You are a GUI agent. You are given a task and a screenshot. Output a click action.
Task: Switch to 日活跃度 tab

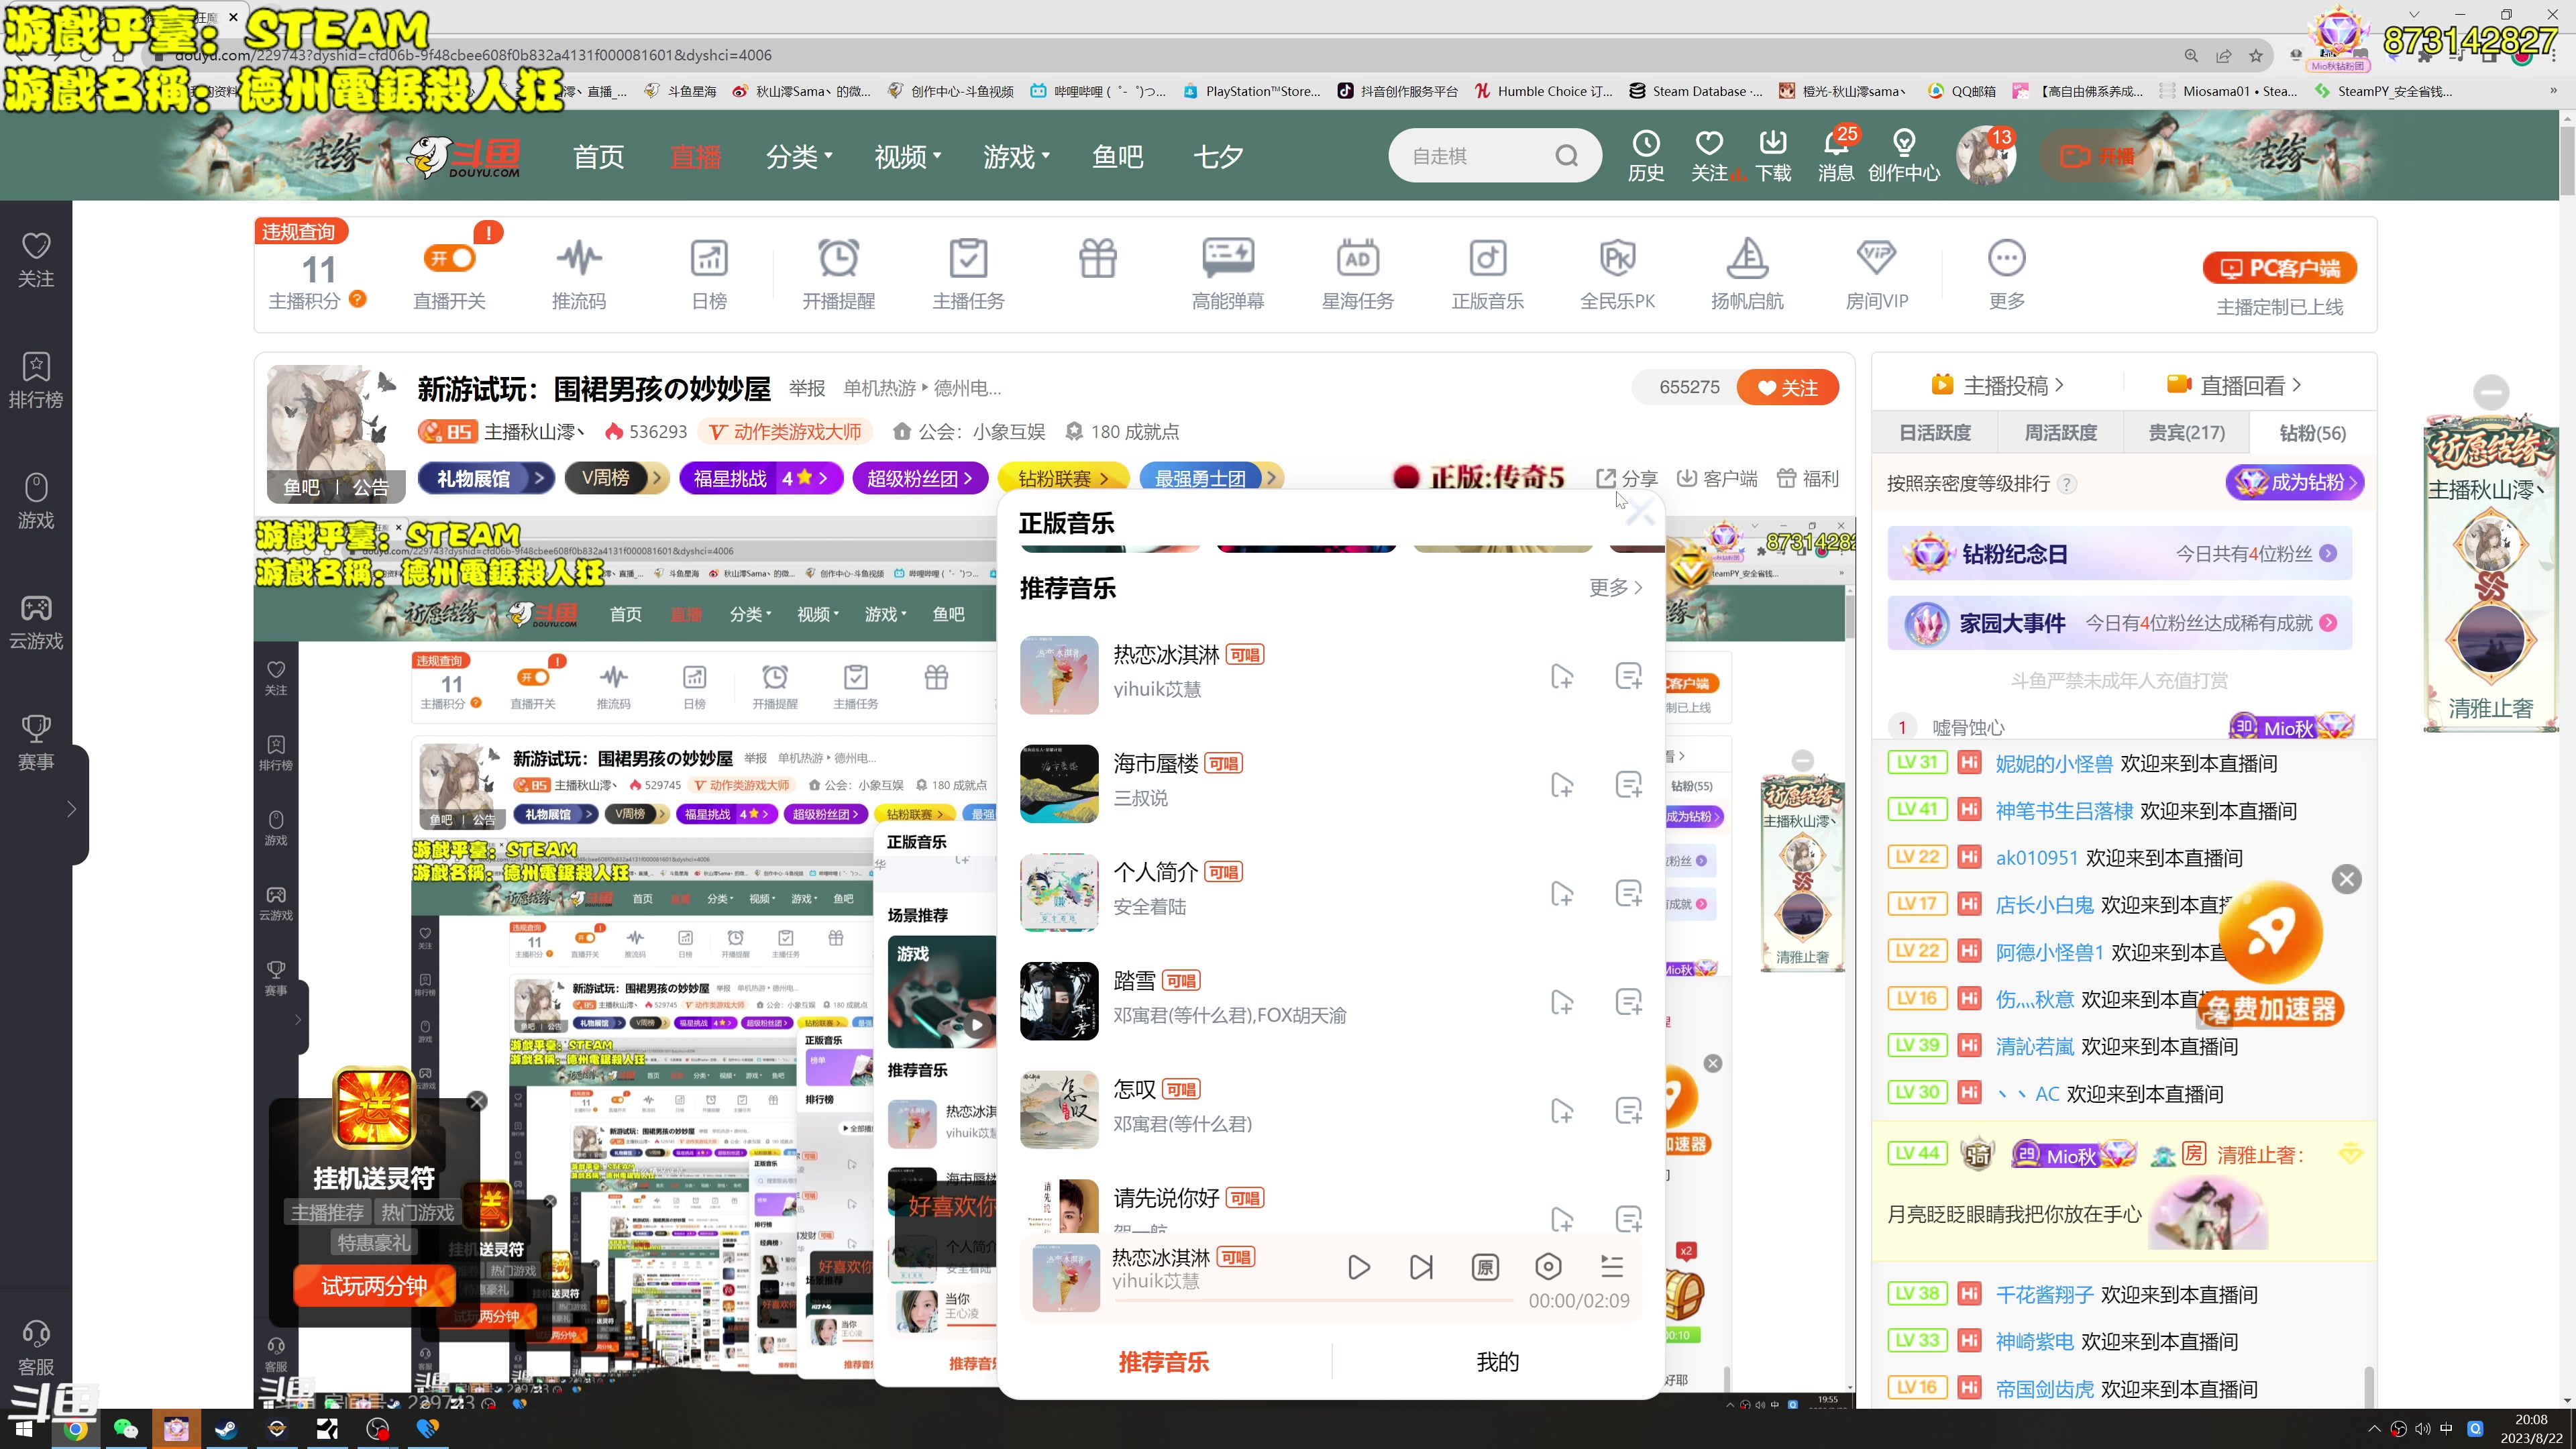(1934, 433)
